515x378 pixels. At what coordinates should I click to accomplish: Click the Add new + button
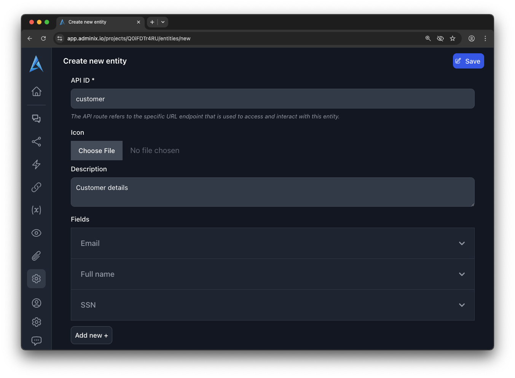[91, 335]
